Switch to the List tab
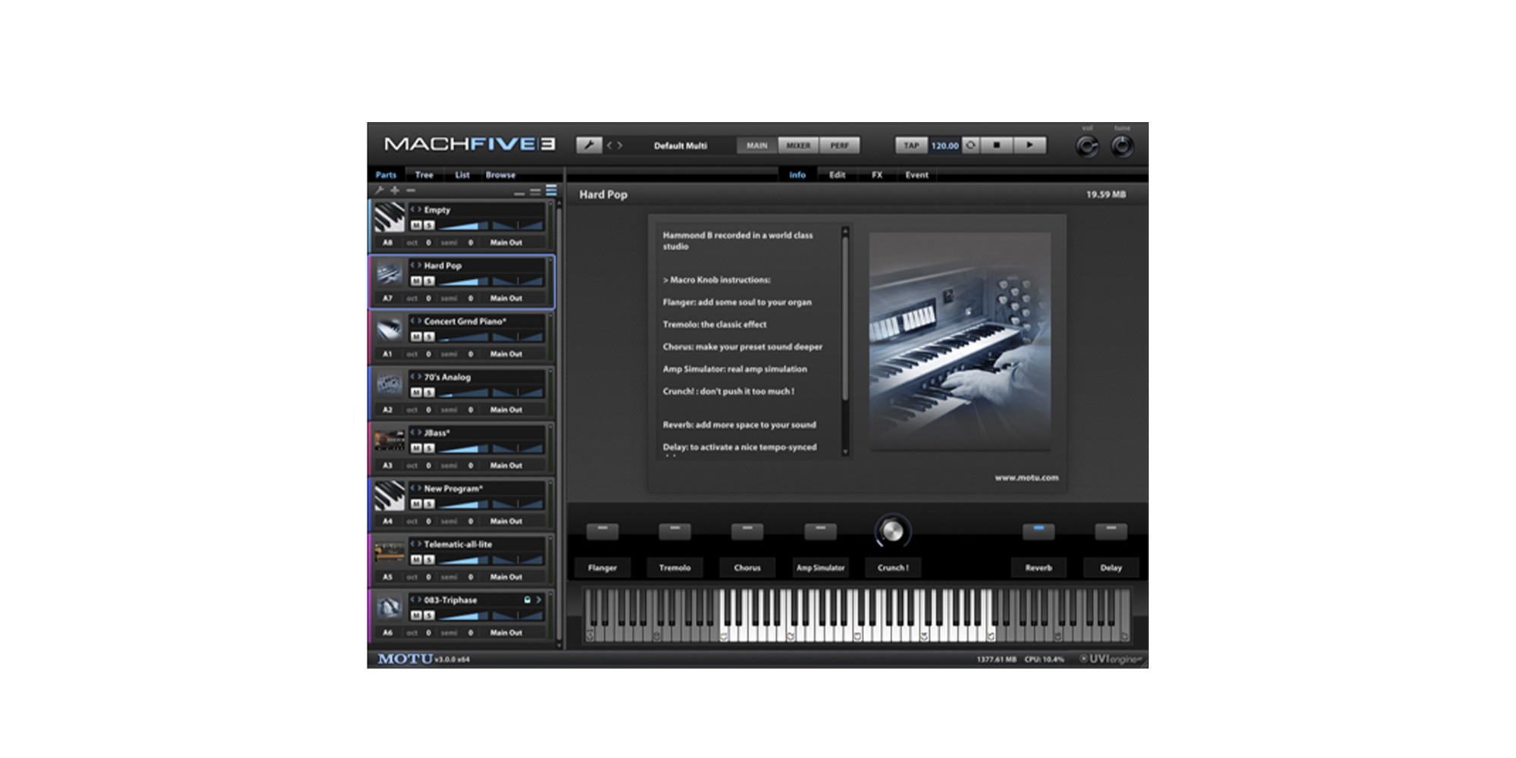1516x758 pixels. (x=462, y=174)
